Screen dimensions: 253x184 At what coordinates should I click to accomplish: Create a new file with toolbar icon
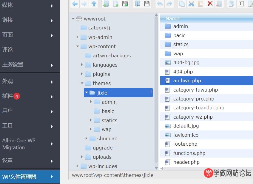click(x=115, y=4)
